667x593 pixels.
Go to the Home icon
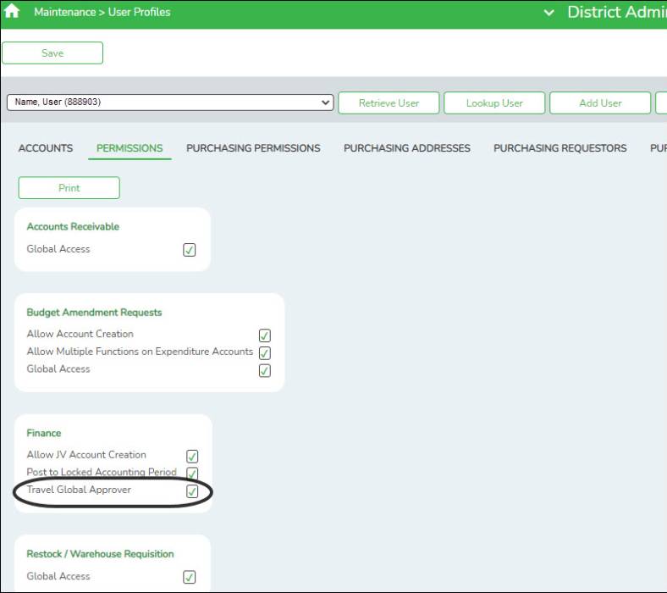tap(12, 12)
